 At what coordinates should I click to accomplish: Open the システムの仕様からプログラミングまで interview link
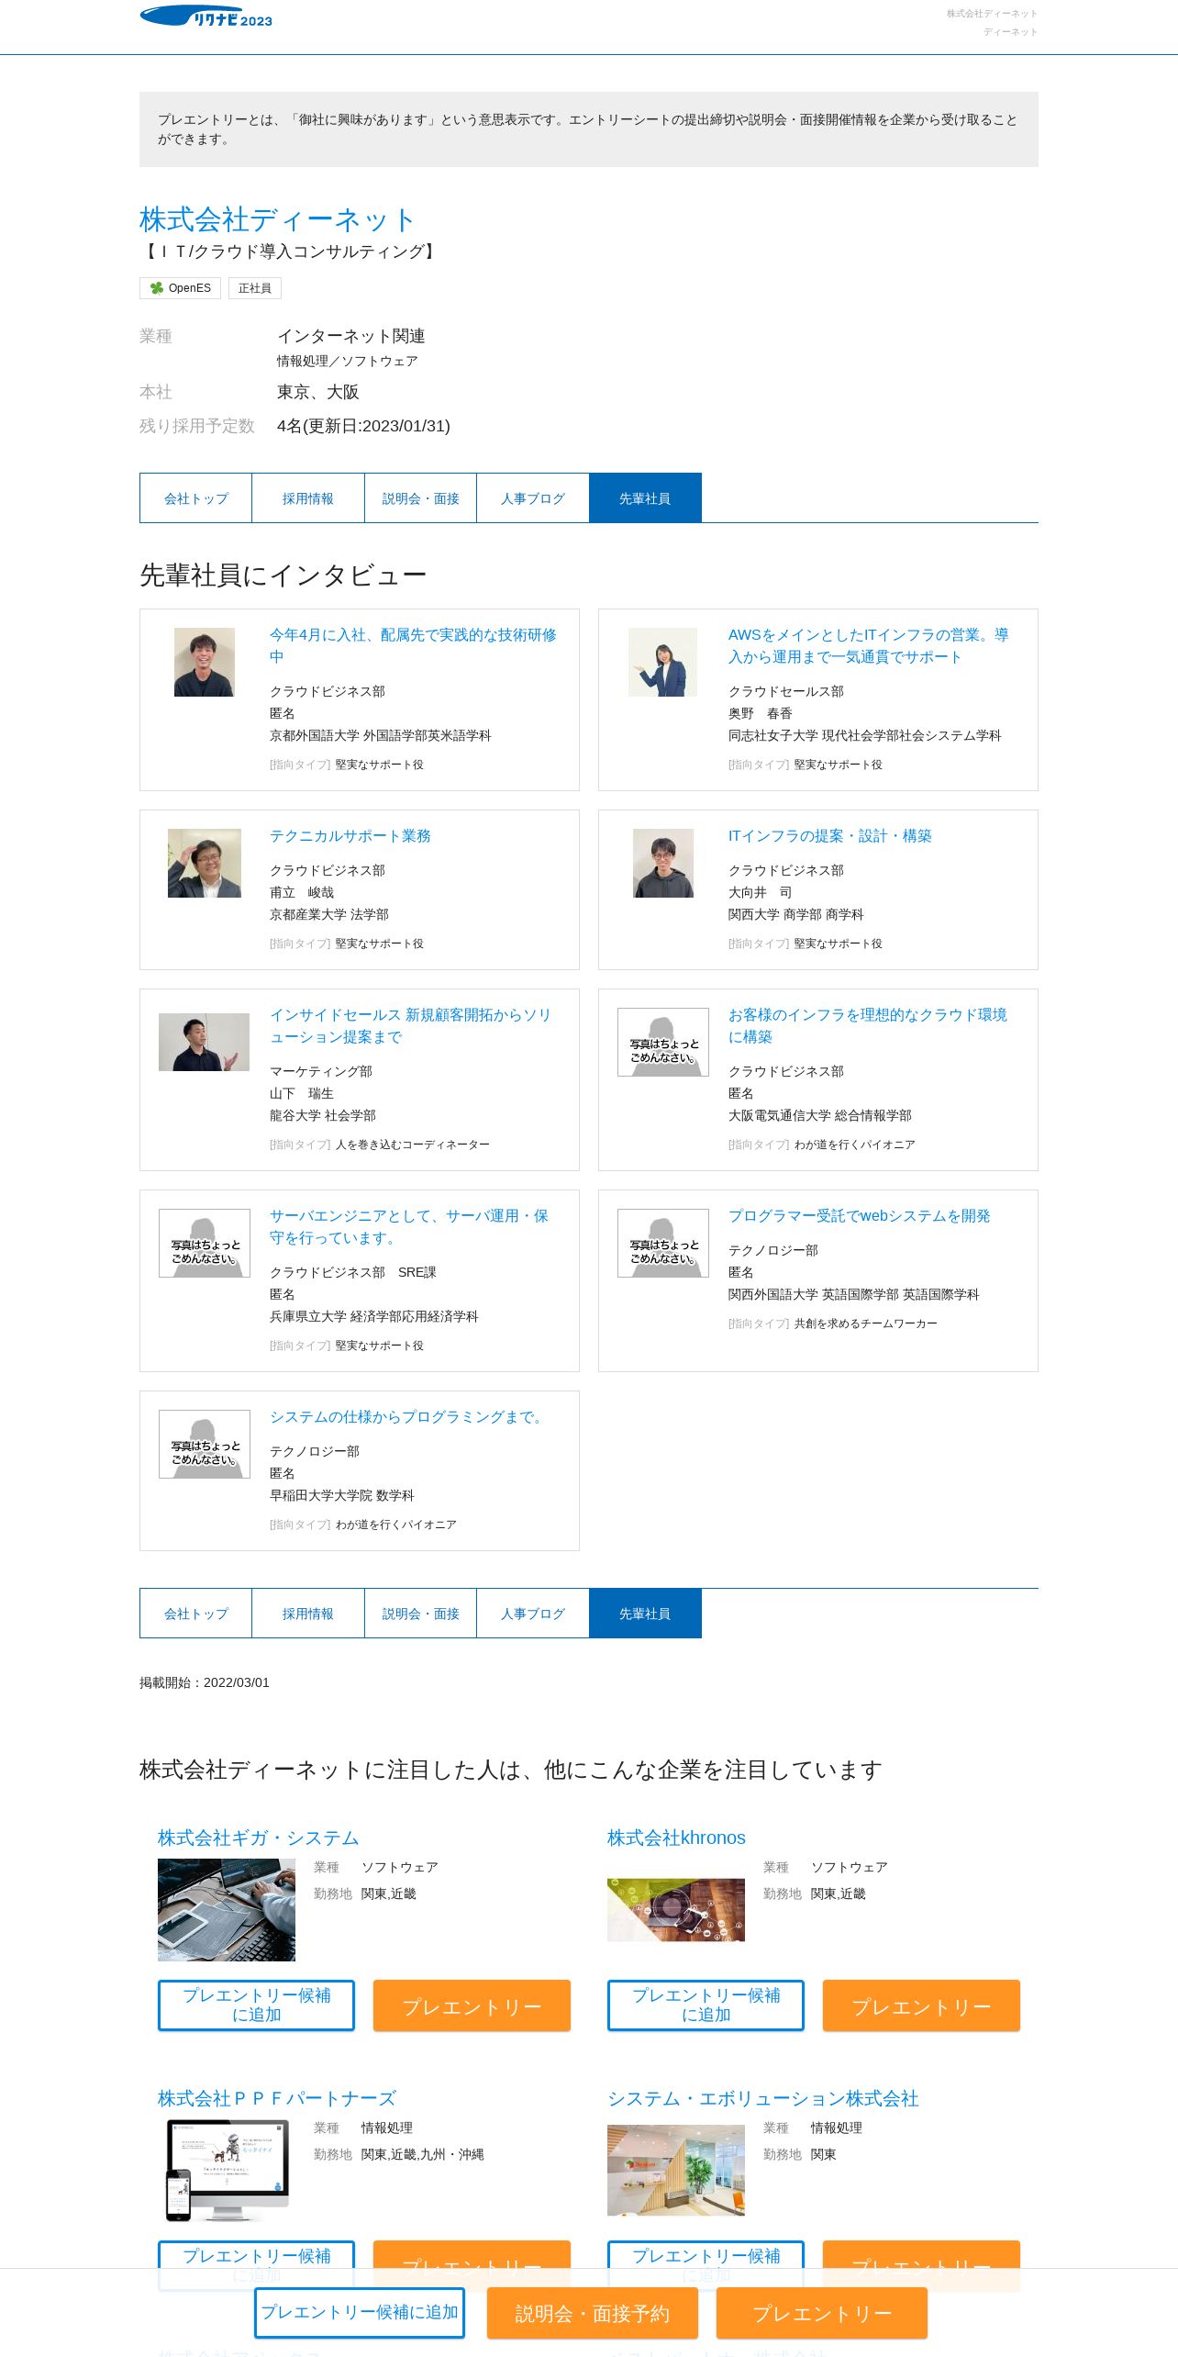(408, 1416)
